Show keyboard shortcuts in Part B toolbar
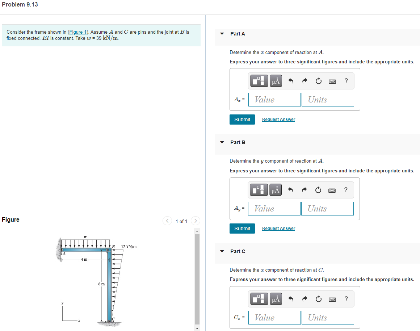The height and width of the screenshot is (331, 420). pos(332,190)
